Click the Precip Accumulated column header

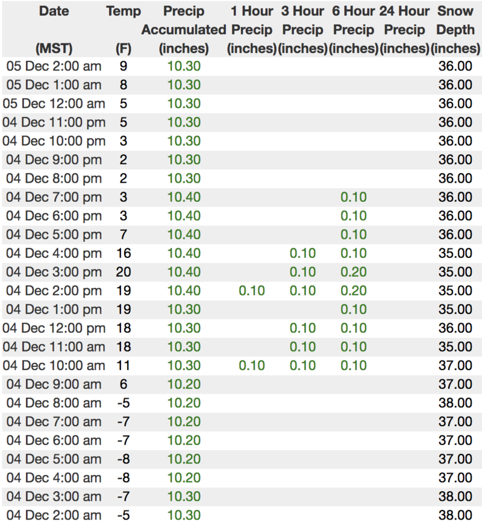click(184, 30)
